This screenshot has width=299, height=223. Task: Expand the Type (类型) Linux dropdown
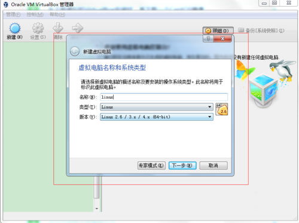click(x=157, y=107)
